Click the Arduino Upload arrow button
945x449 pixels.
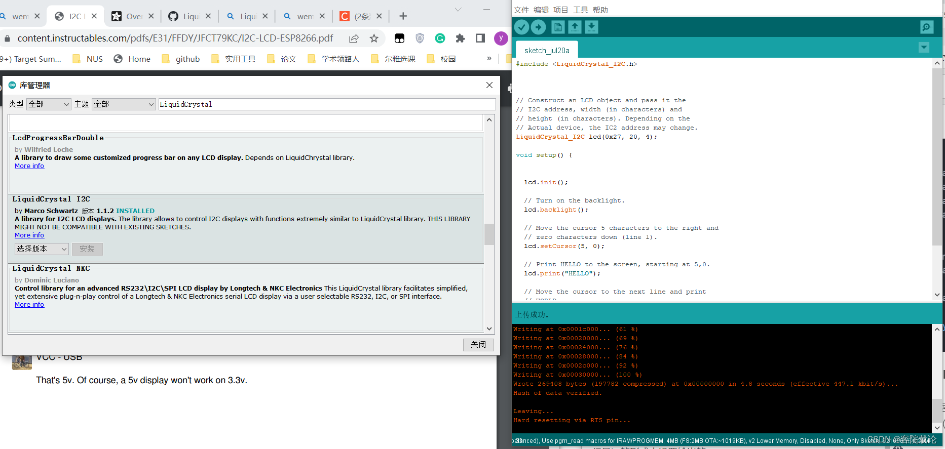[539, 27]
